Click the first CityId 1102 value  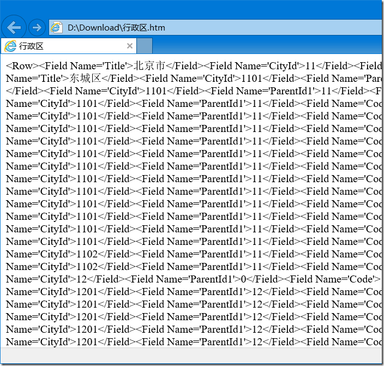point(87,254)
